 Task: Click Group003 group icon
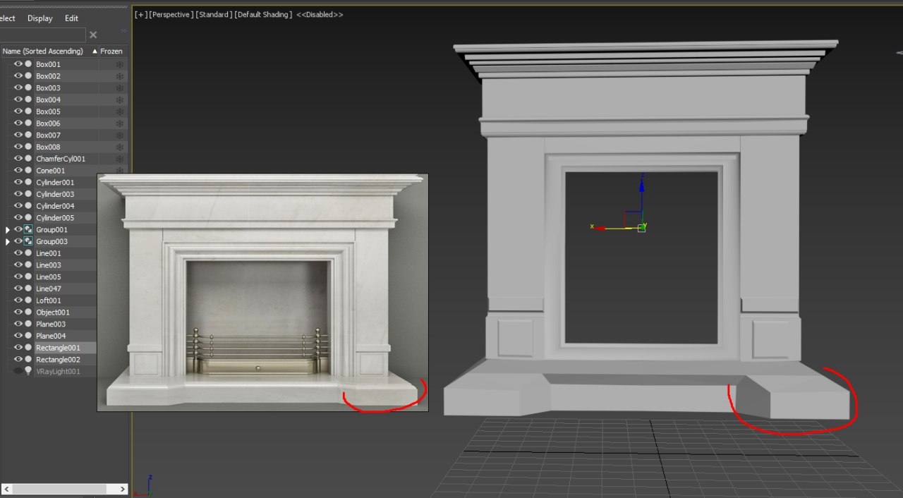28,241
